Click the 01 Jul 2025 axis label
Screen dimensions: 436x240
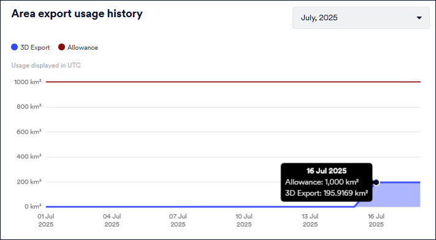coord(46,220)
